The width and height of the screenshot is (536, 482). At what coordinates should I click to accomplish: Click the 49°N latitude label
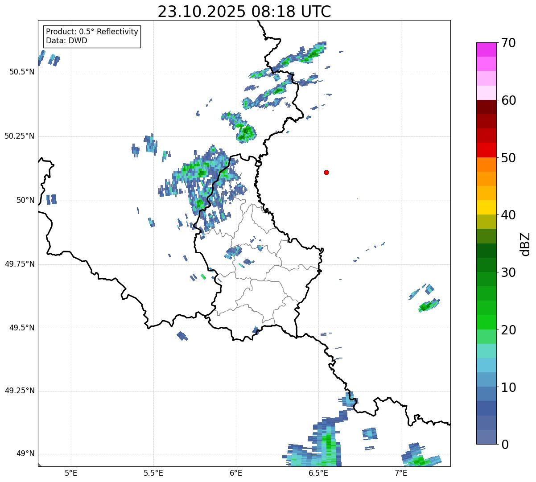(25, 454)
